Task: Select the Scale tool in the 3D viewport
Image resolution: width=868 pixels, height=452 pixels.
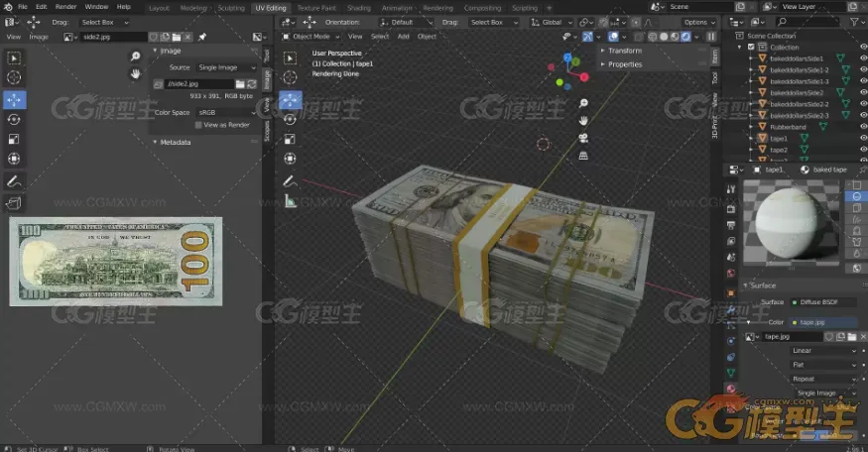Action: pyautogui.click(x=290, y=140)
